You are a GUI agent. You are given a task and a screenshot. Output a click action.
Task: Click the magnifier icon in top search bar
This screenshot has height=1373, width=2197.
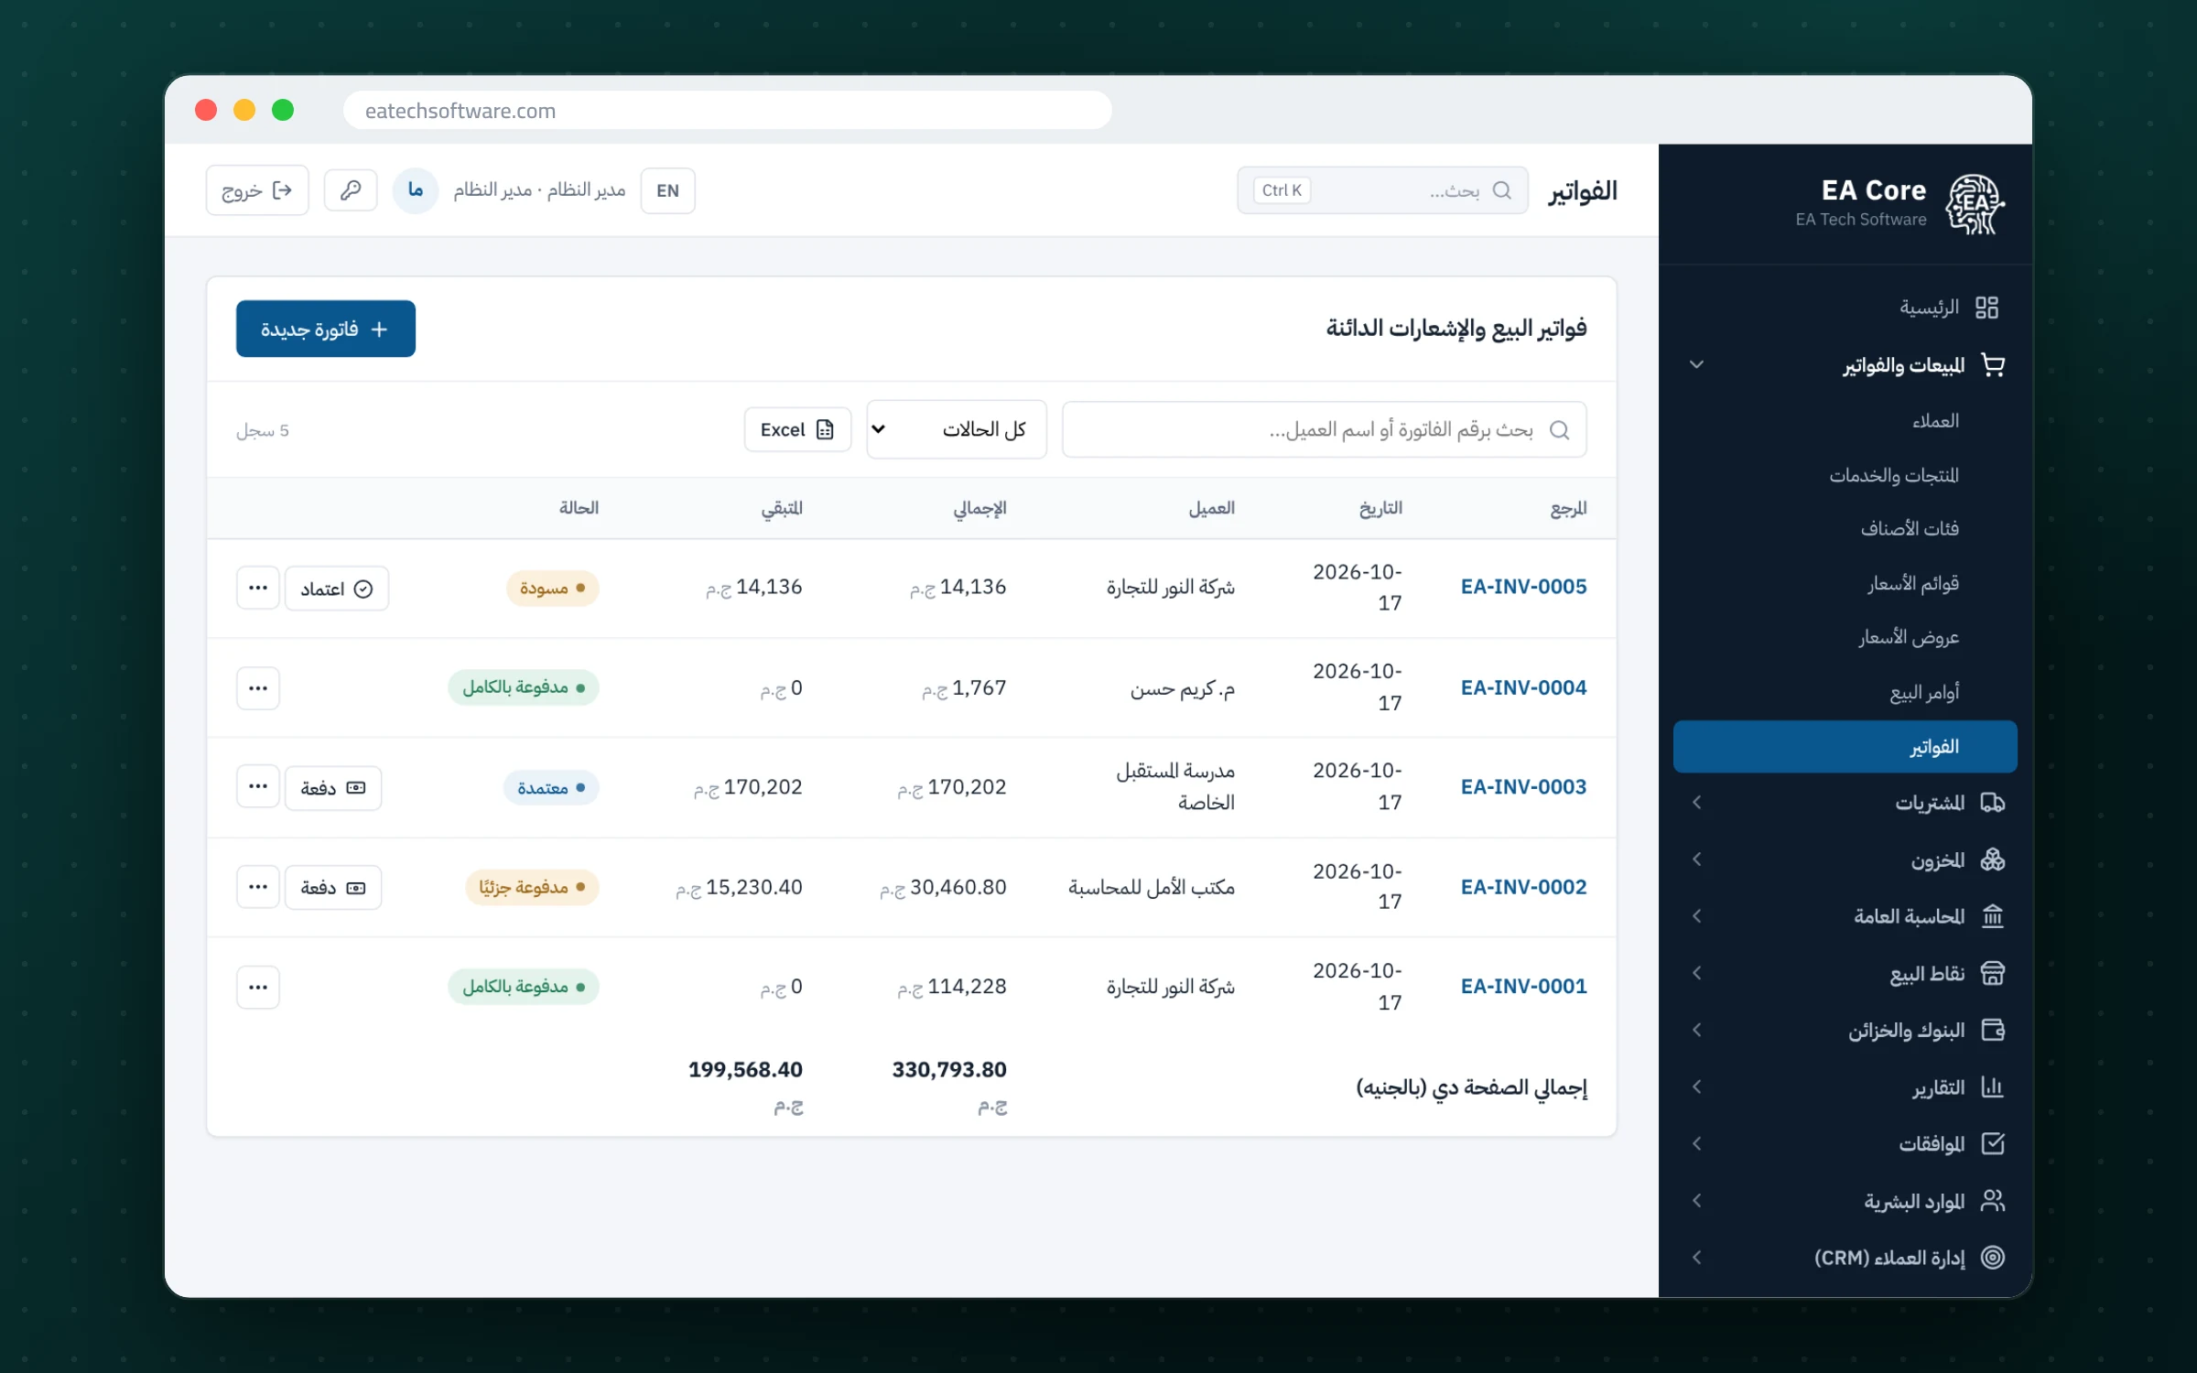pyautogui.click(x=1502, y=190)
